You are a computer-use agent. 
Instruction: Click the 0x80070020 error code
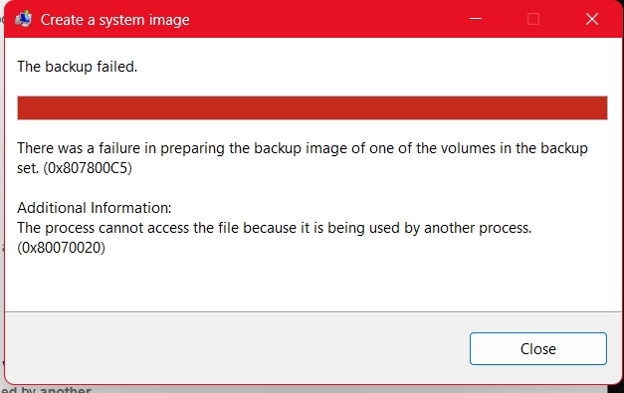tap(62, 248)
